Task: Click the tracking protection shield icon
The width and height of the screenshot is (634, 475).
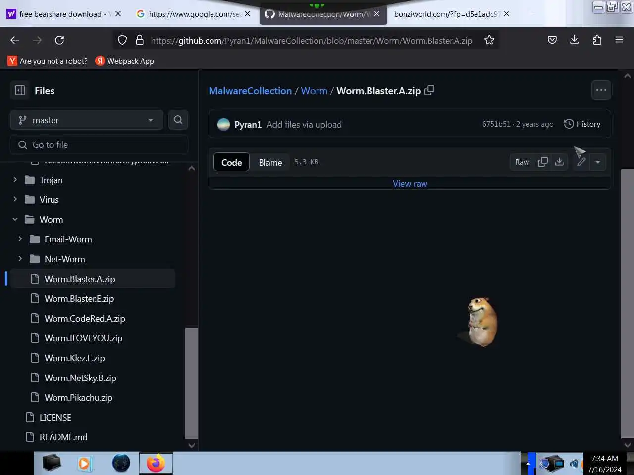Action: 122,40
